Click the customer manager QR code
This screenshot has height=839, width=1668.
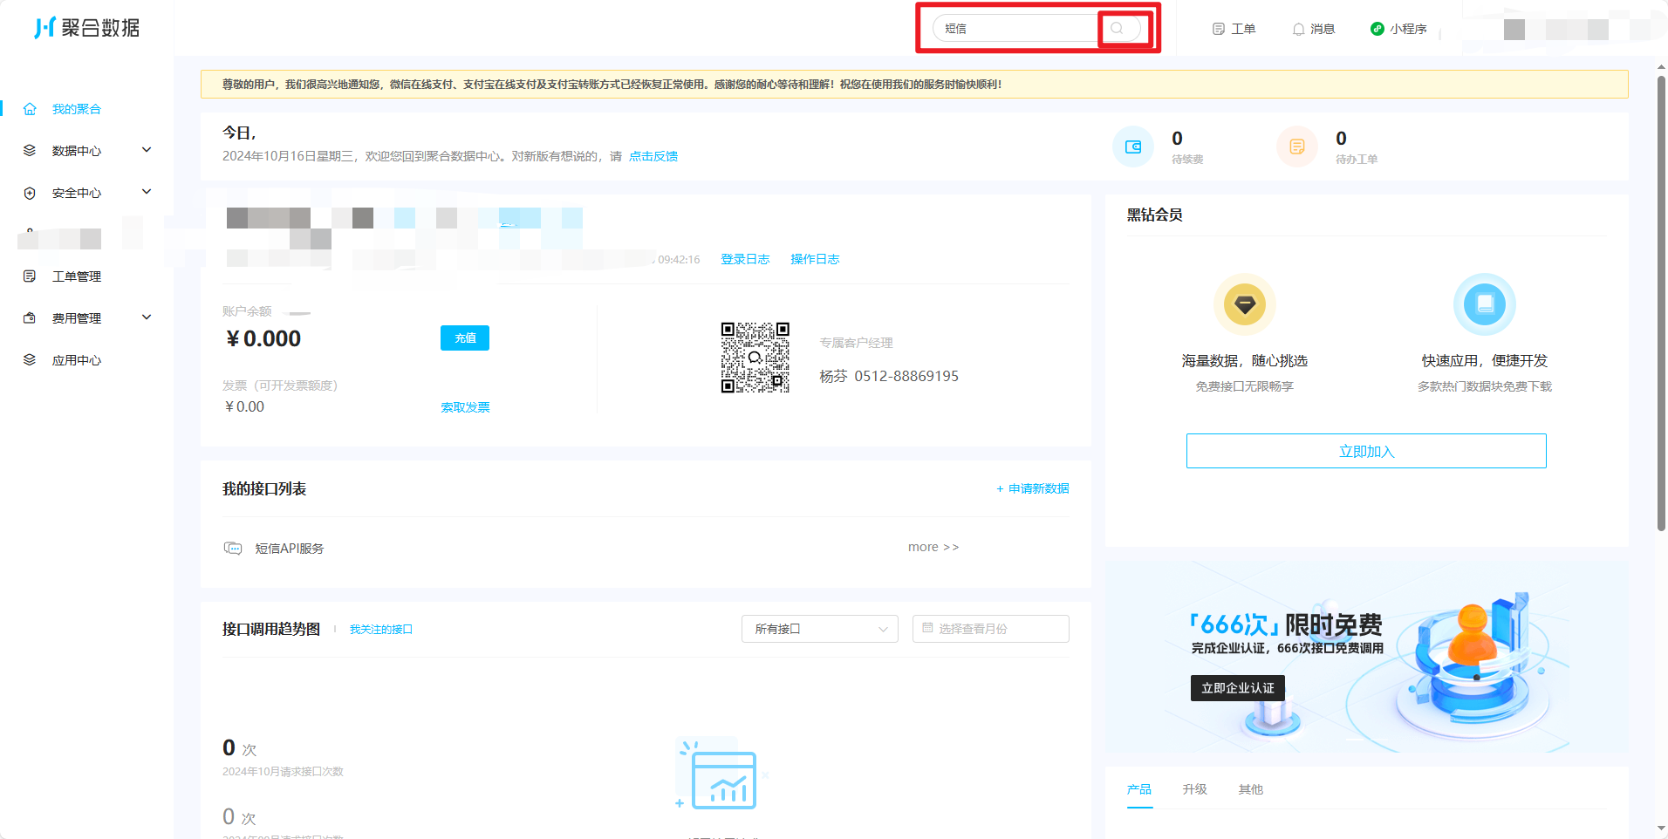(755, 358)
